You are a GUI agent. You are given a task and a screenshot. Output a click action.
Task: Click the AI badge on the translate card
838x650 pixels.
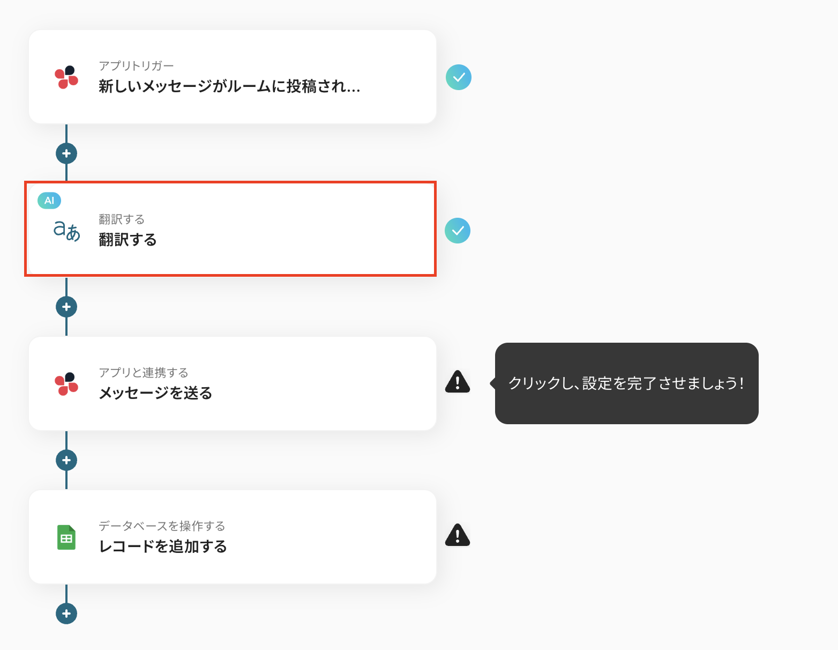pyautogui.click(x=49, y=201)
